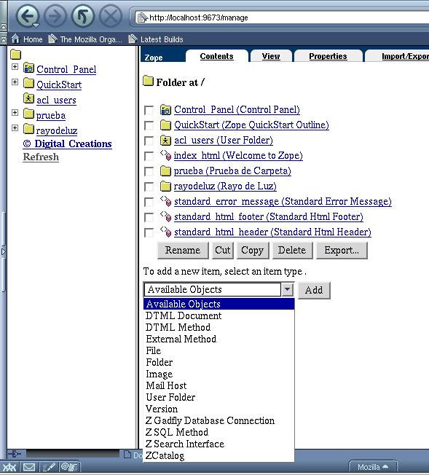Check the Control_Panel checkbox
The height and width of the screenshot is (475, 429).
tap(149, 110)
